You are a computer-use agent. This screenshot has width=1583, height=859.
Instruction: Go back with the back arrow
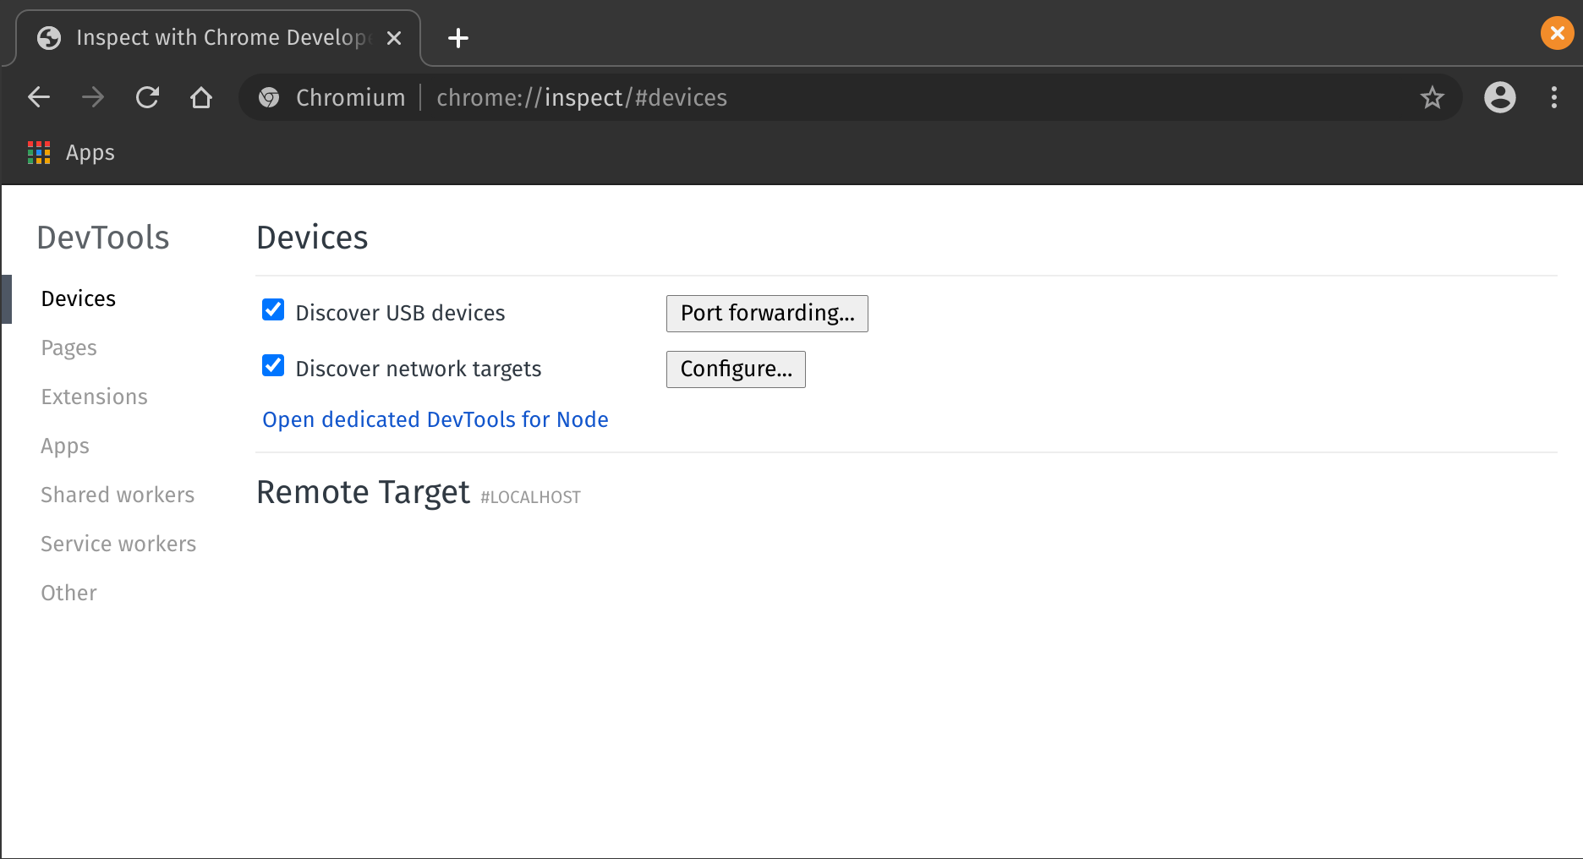(x=39, y=97)
